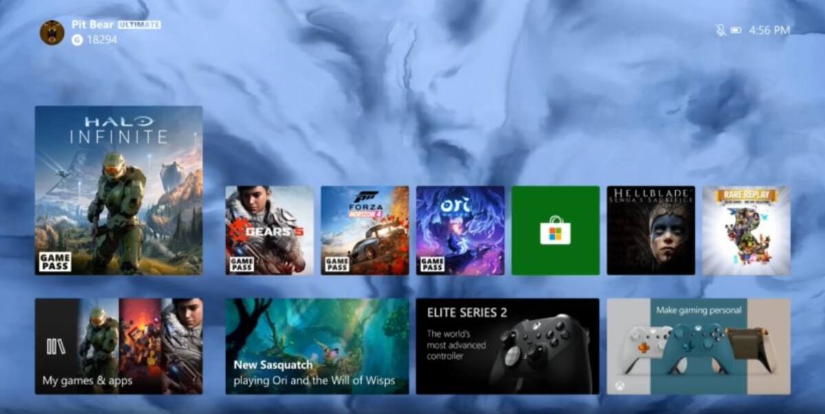The image size is (825, 414).
Task: Open the Gears 5 game tile
Action: pyautogui.click(x=269, y=231)
